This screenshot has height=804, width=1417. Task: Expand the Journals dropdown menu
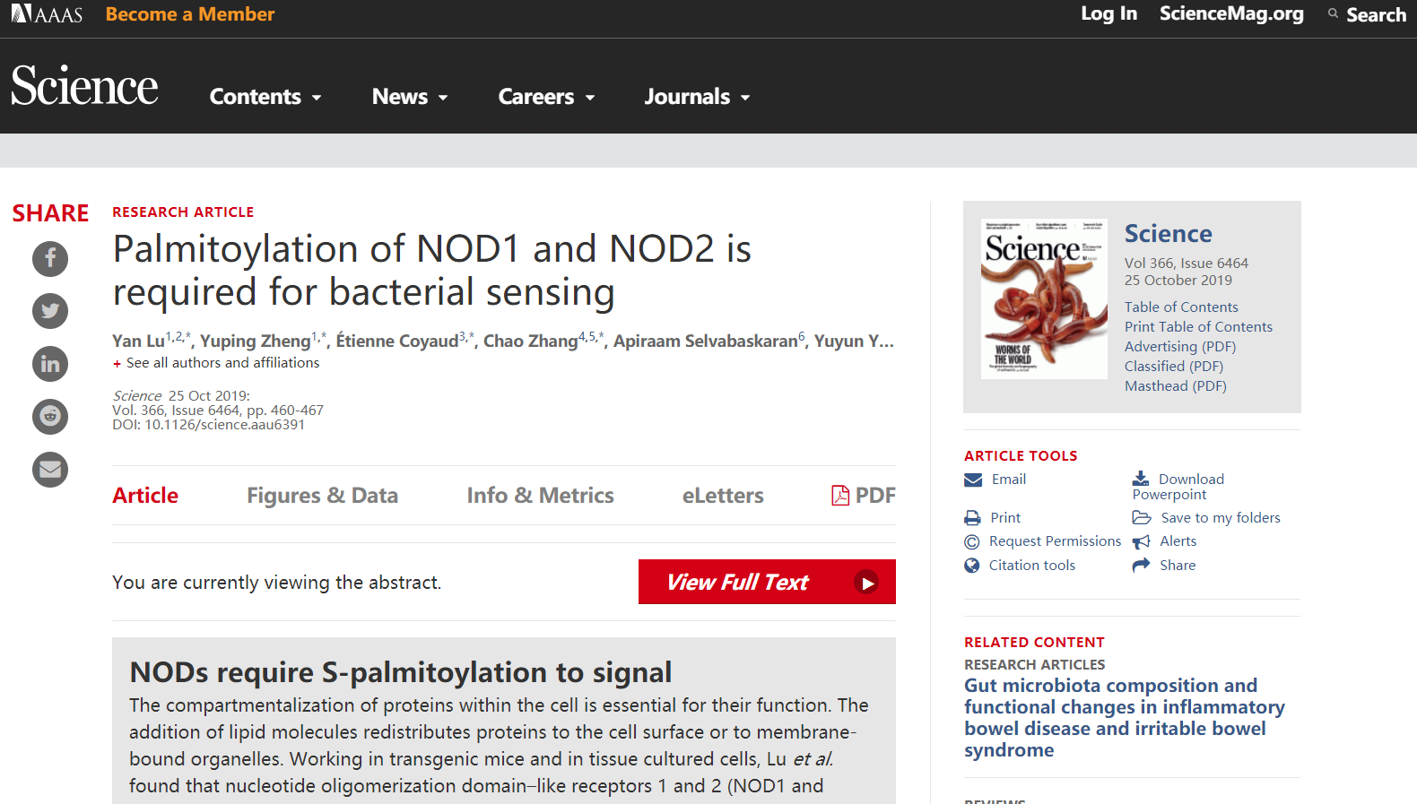pos(697,97)
